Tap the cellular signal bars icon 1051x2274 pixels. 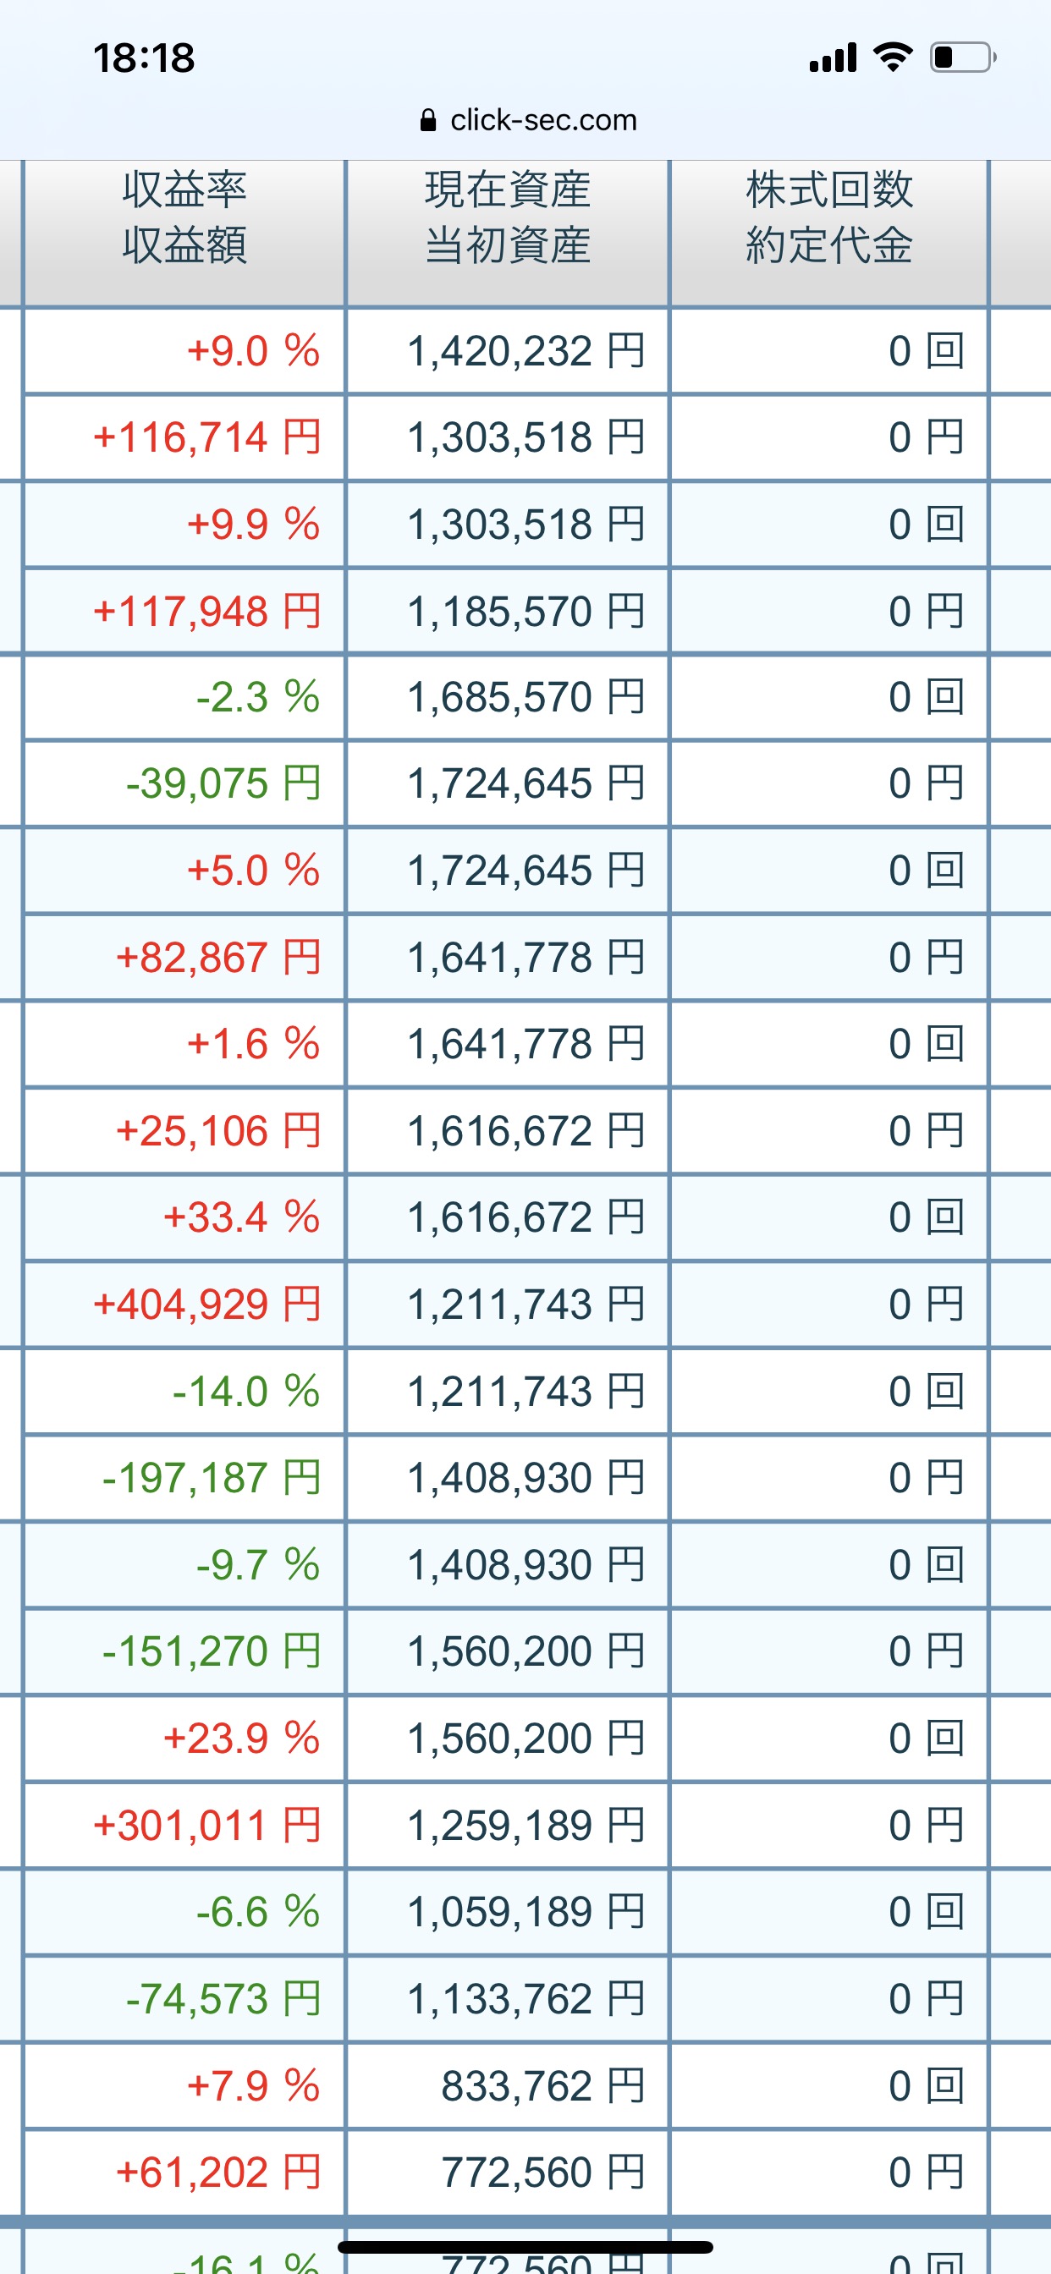point(833,58)
